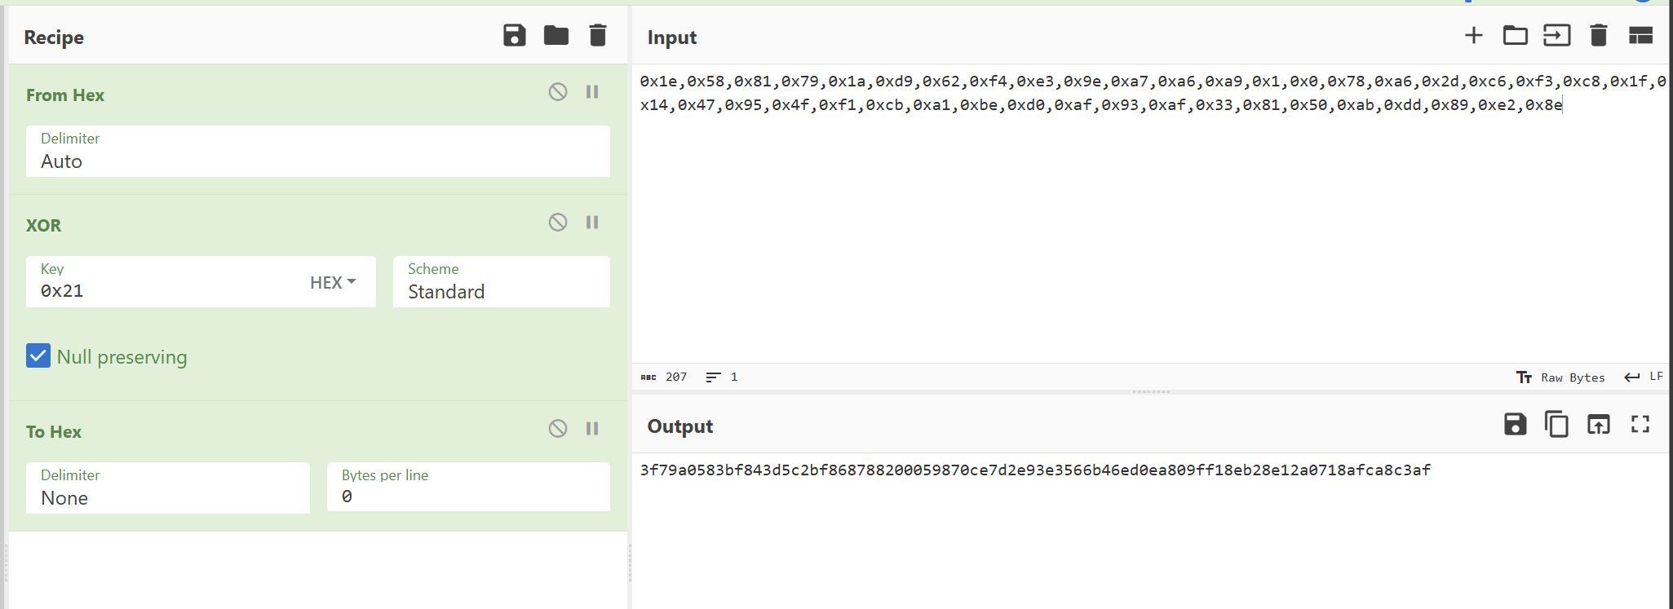Pause at the XOR operation
This screenshot has width=1673, height=609.
(x=592, y=222)
